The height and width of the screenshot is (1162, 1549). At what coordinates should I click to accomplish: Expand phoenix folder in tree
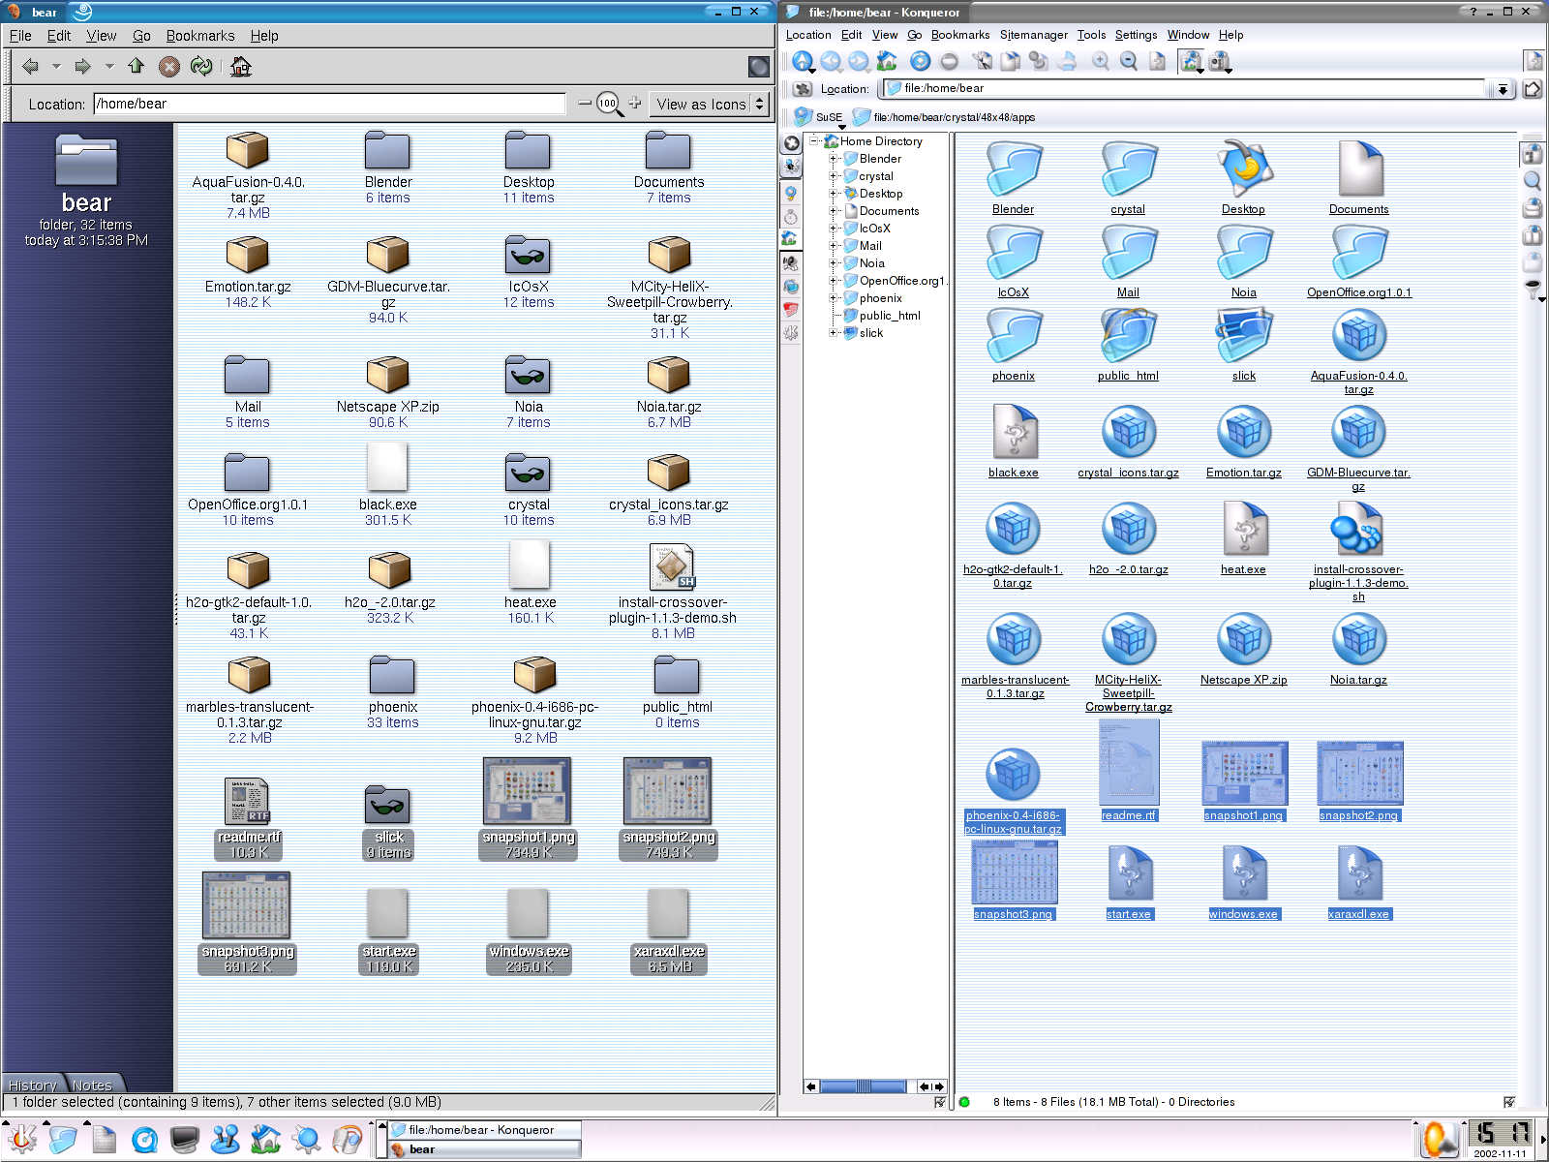click(x=834, y=298)
